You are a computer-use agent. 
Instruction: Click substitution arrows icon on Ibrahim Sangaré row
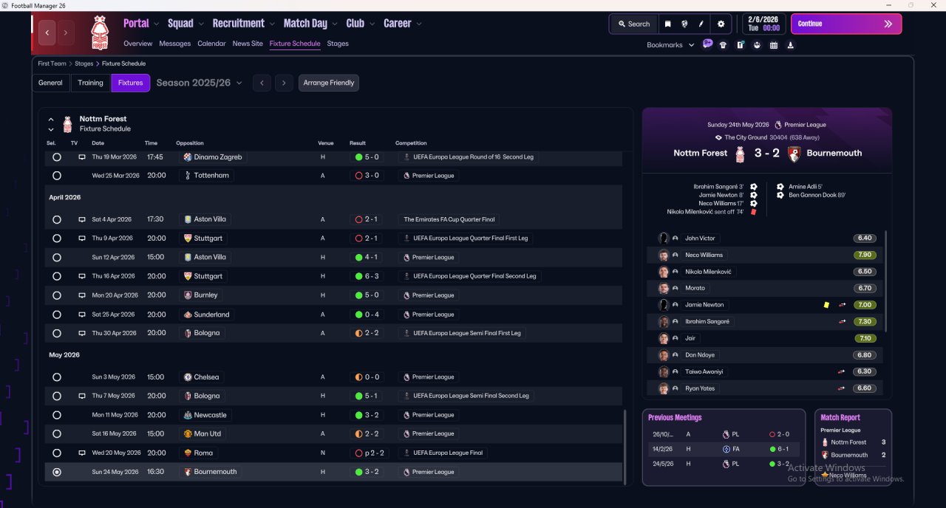pos(842,322)
